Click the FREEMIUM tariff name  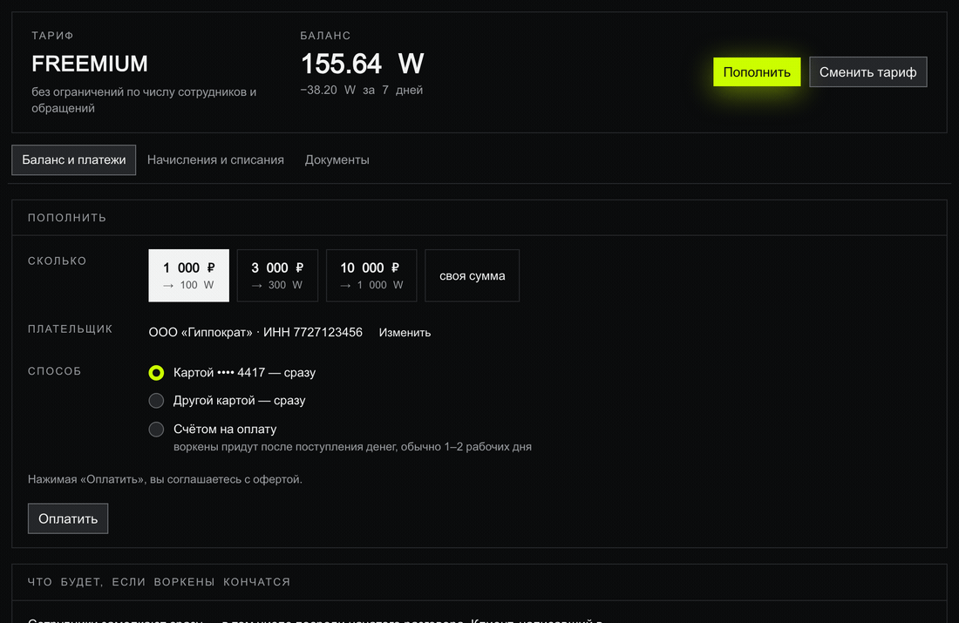tap(90, 64)
